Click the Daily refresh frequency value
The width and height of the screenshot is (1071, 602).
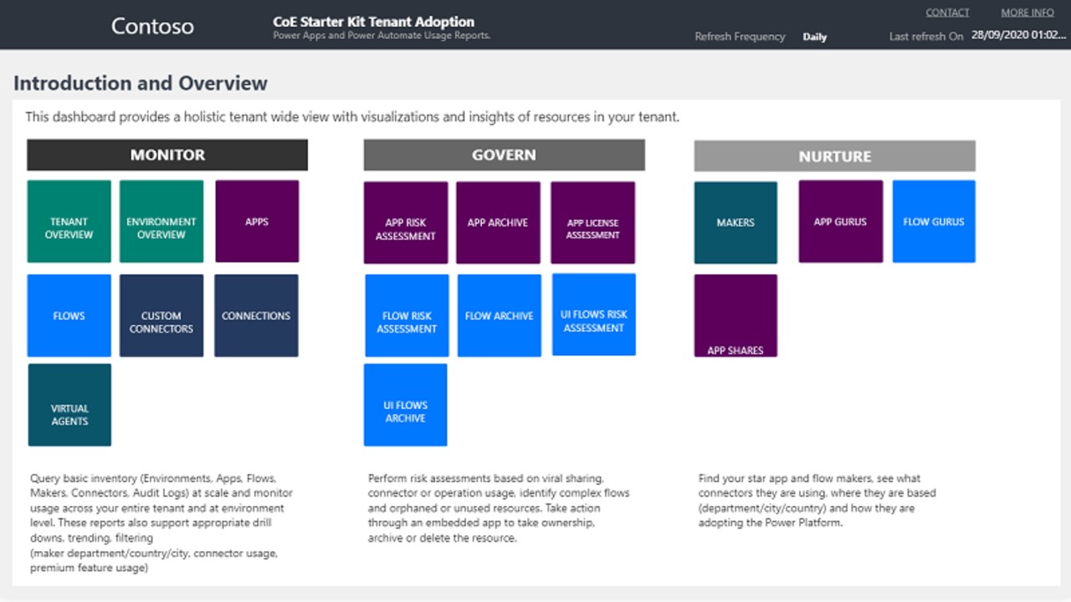[x=815, y=37]
